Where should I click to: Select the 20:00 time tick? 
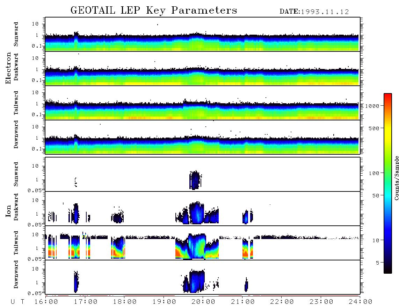click(x=204, y=302)
